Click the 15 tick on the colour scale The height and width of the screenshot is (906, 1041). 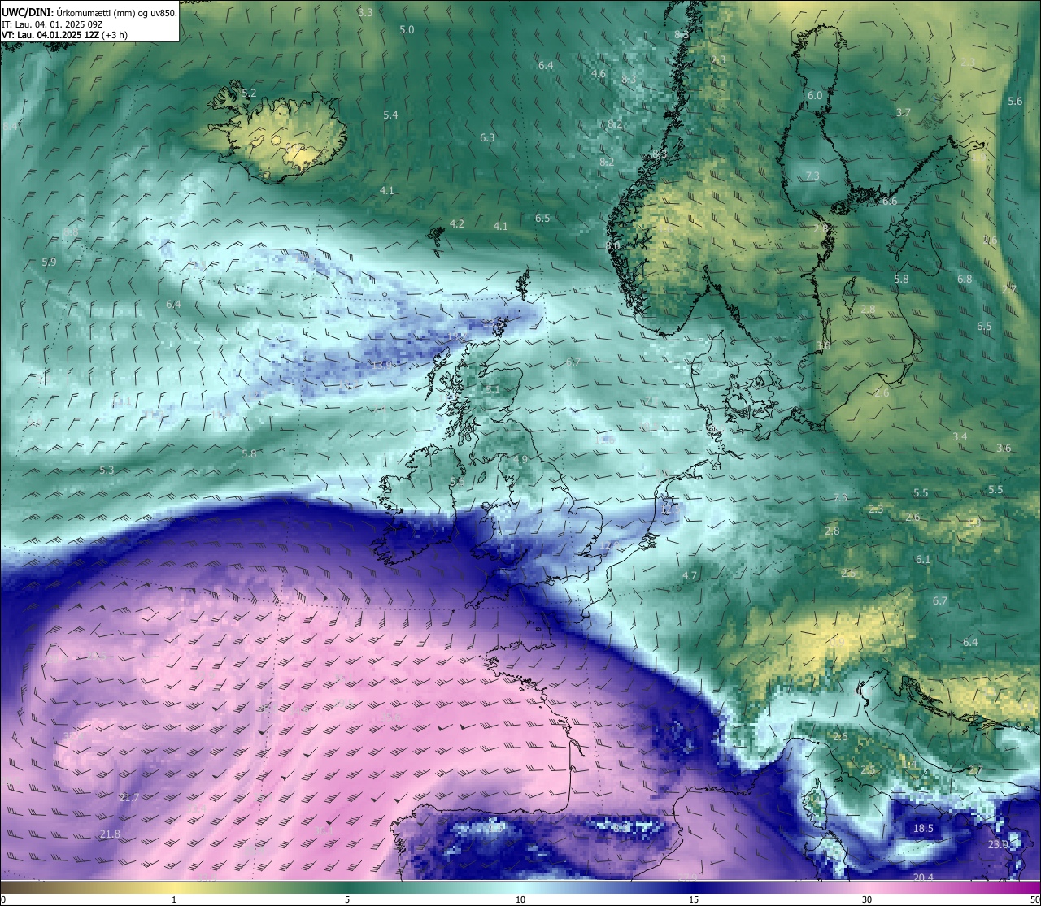(694, 899)
